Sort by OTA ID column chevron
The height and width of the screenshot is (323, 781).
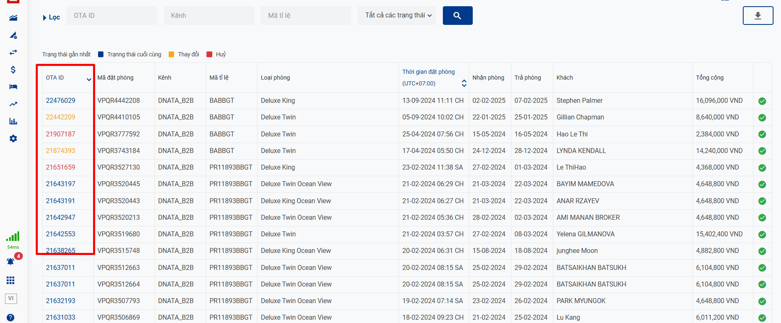tap(88, 79)
